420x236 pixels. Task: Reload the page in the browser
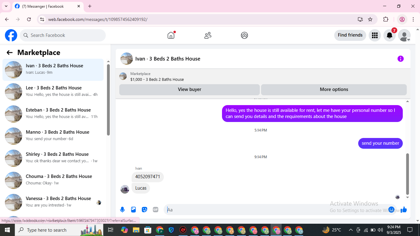29,19
